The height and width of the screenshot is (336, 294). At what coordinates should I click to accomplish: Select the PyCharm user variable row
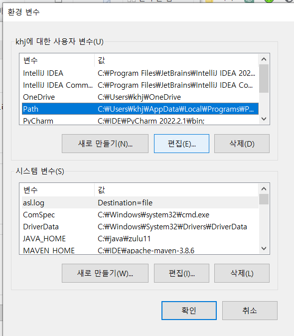(140, 121)
